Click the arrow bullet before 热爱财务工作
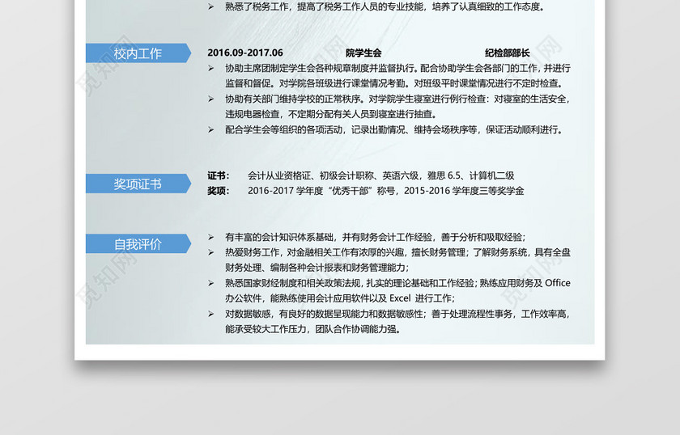Viewport: 680px width, 435px height. (x=210, y=252)
